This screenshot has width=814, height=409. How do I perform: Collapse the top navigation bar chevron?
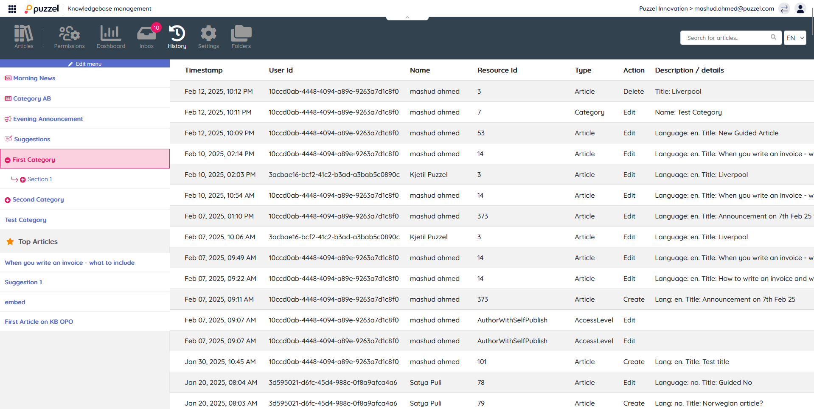[407, 17]
